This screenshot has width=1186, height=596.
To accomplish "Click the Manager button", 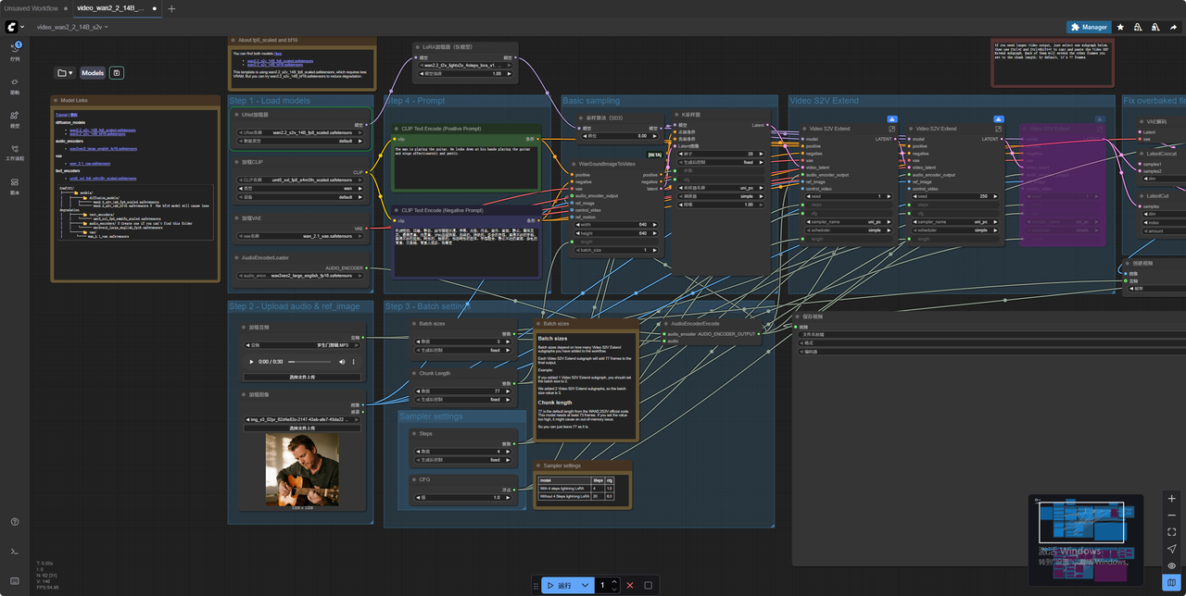I will click(x=1088, y=27).
